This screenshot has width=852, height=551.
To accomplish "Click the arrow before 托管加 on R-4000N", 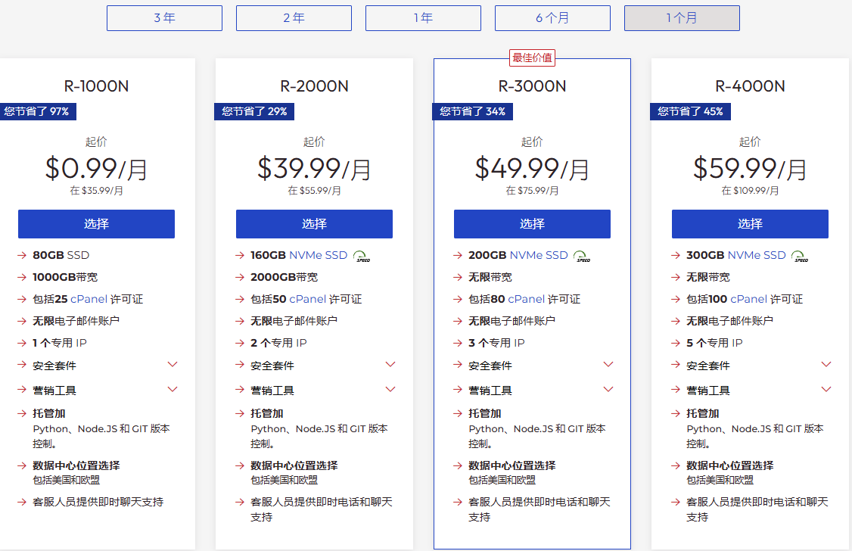I will click(676, 415).
